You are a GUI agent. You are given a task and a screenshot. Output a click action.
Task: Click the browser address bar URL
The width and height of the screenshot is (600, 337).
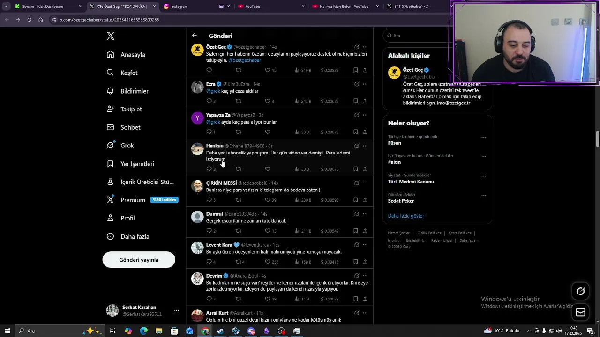[110, 20]
